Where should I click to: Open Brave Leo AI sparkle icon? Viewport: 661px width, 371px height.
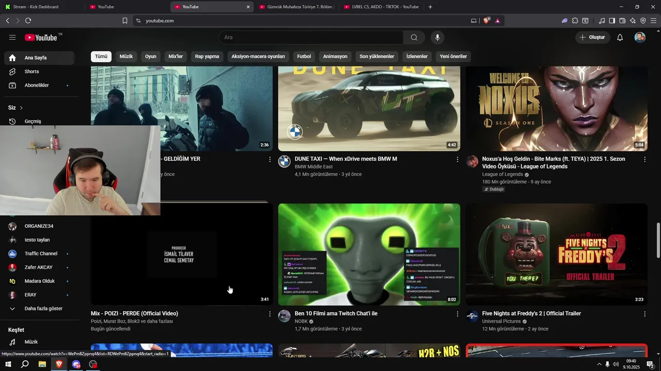pyautogui.click(x=633, y=21)
